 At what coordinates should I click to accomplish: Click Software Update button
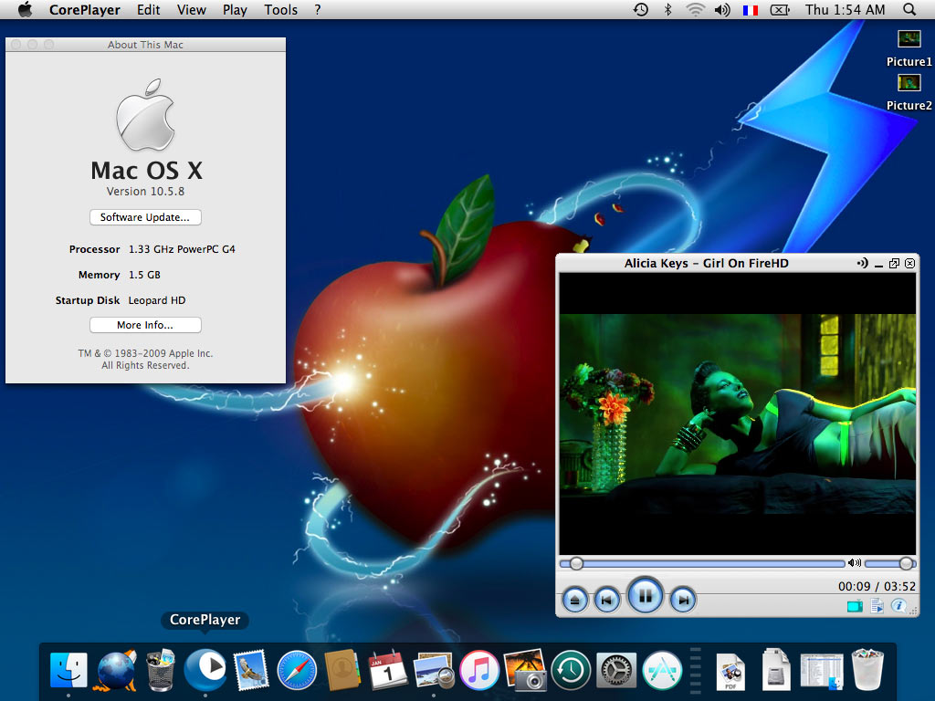[145, 217]
